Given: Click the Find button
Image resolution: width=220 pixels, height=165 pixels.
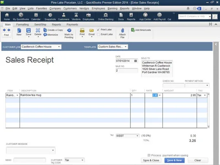Looking at the screenshot, I should 6,35.
